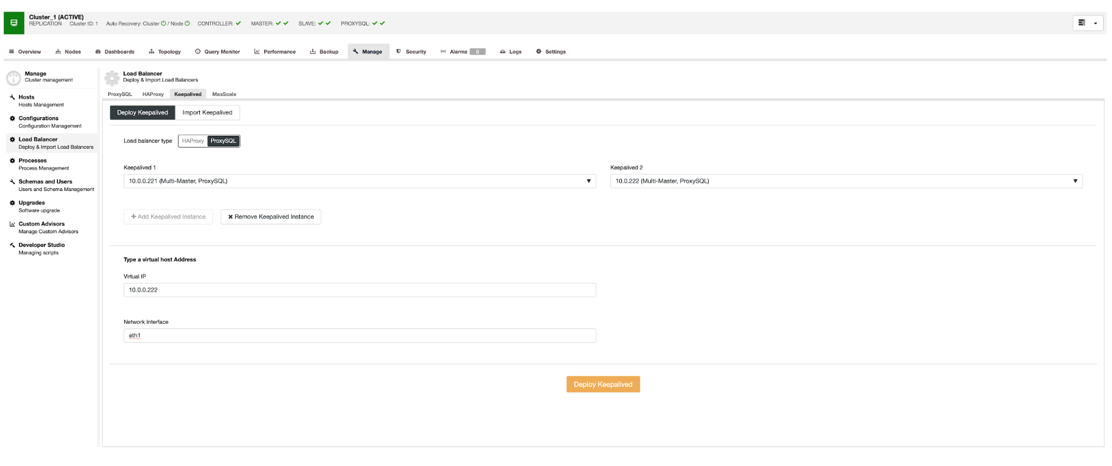1112x466 pixels.
Task: Click Add Keepalived Instance button
Action: pyautogui.click(x=168, y=217)
